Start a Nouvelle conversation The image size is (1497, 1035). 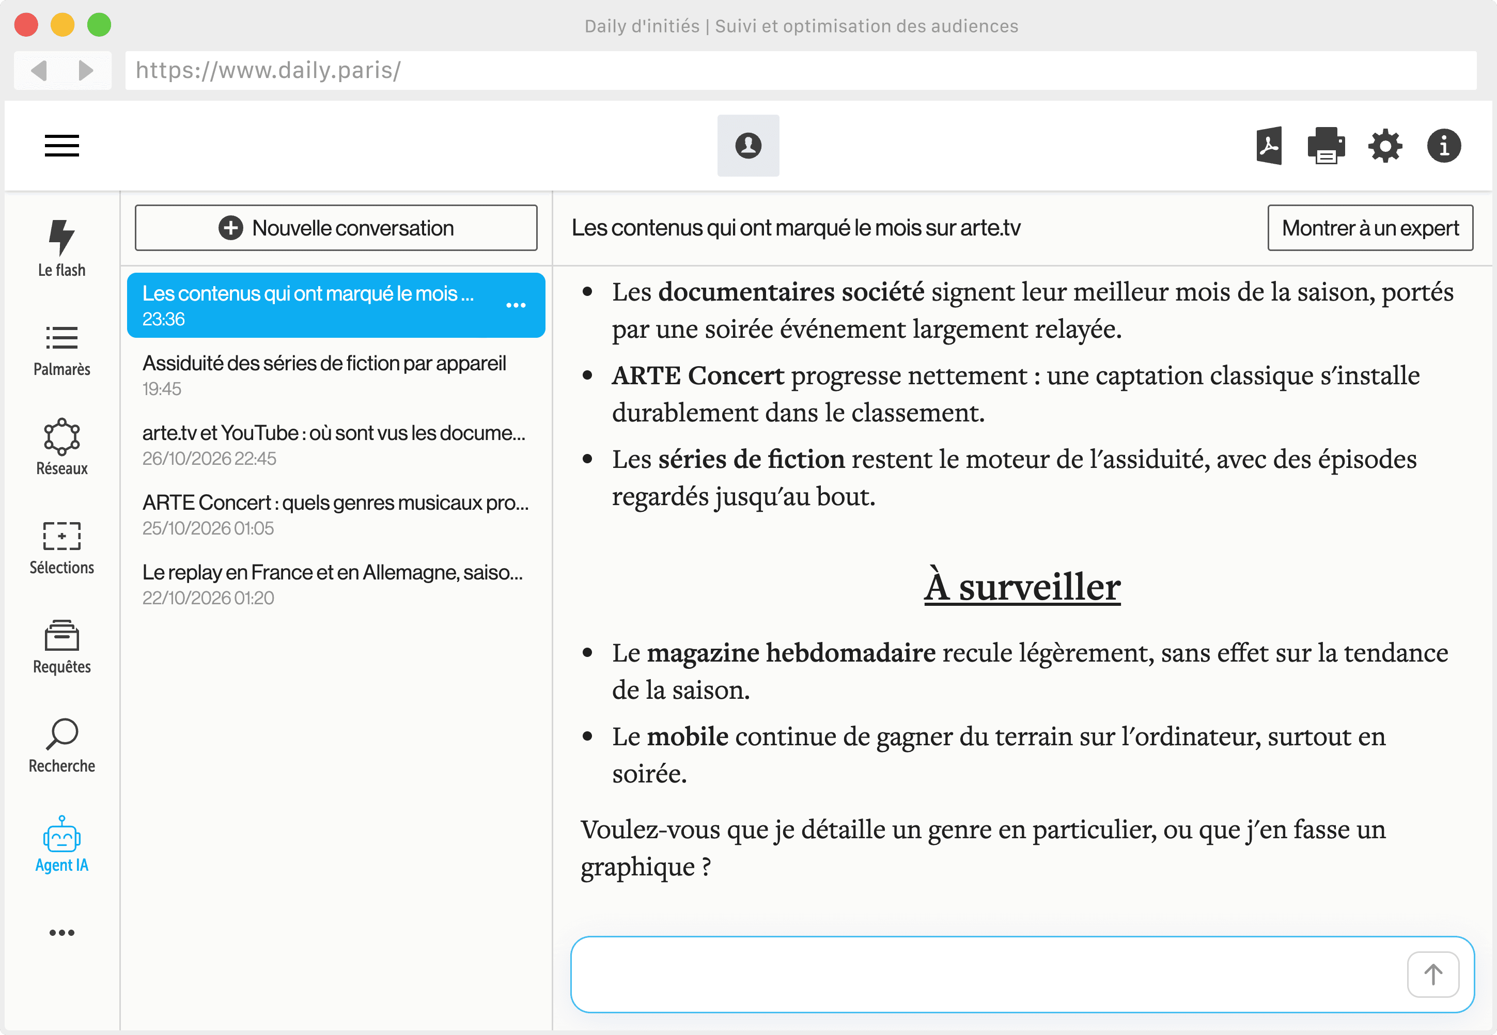click(336, 228)
